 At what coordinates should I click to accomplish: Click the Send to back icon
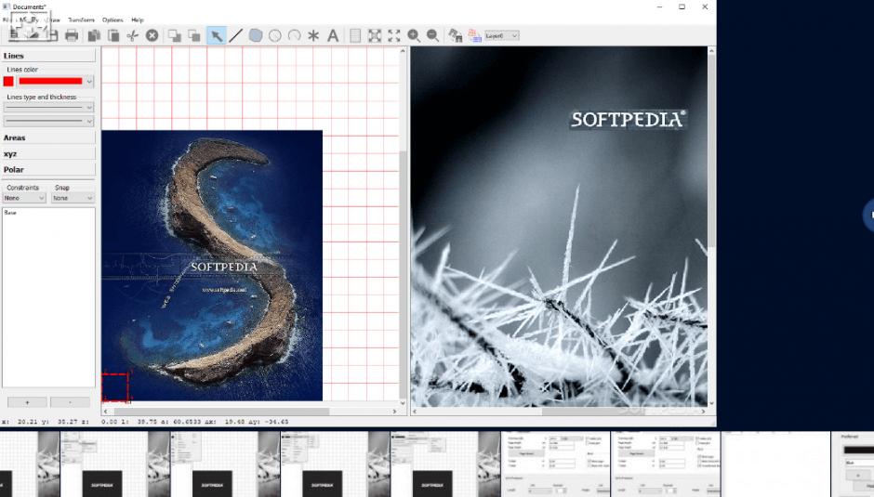click(x=194, y=35)
